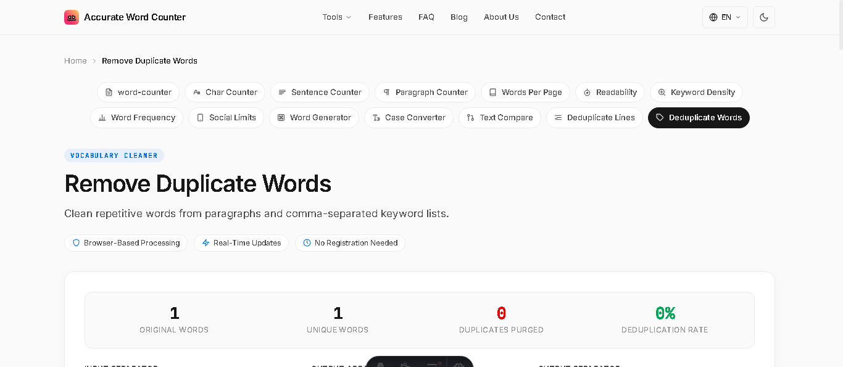
Task: Switch to Sentence Counter
Action: tap(320, 92)
